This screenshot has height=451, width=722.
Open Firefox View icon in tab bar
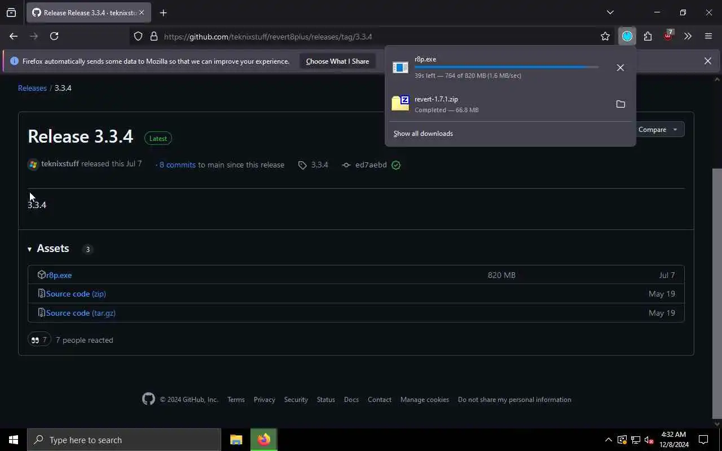tap(11, 12)
